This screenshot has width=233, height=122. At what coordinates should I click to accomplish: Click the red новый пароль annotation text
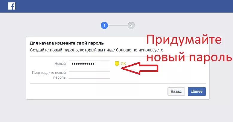(189, 57)
